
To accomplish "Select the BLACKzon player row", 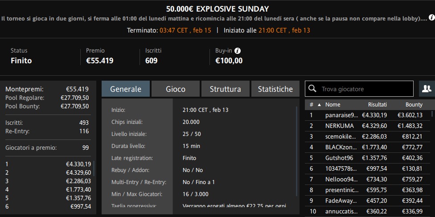I will coord(370,147).
